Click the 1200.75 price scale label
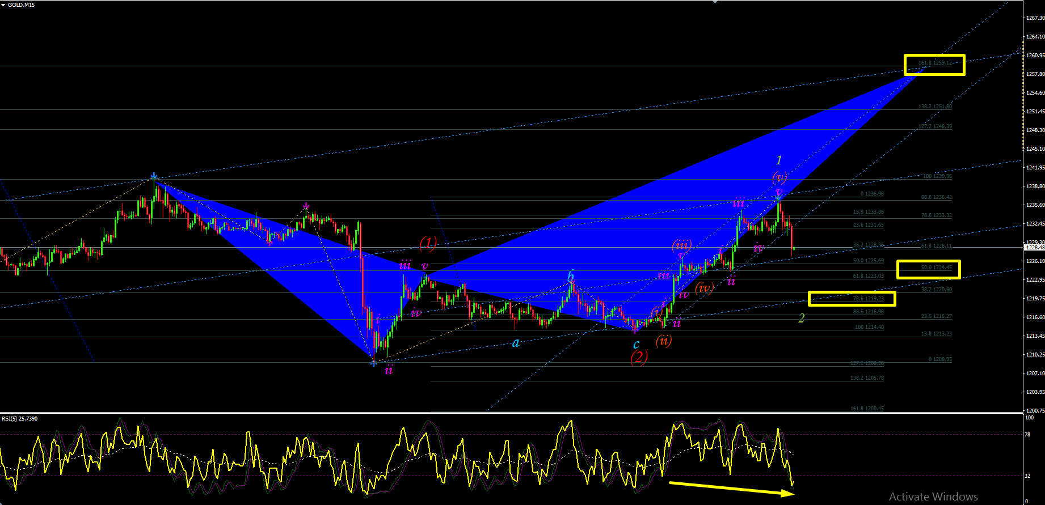Image resolution: width=1045 pixels, height=505 pixels. click(1035, 410)
